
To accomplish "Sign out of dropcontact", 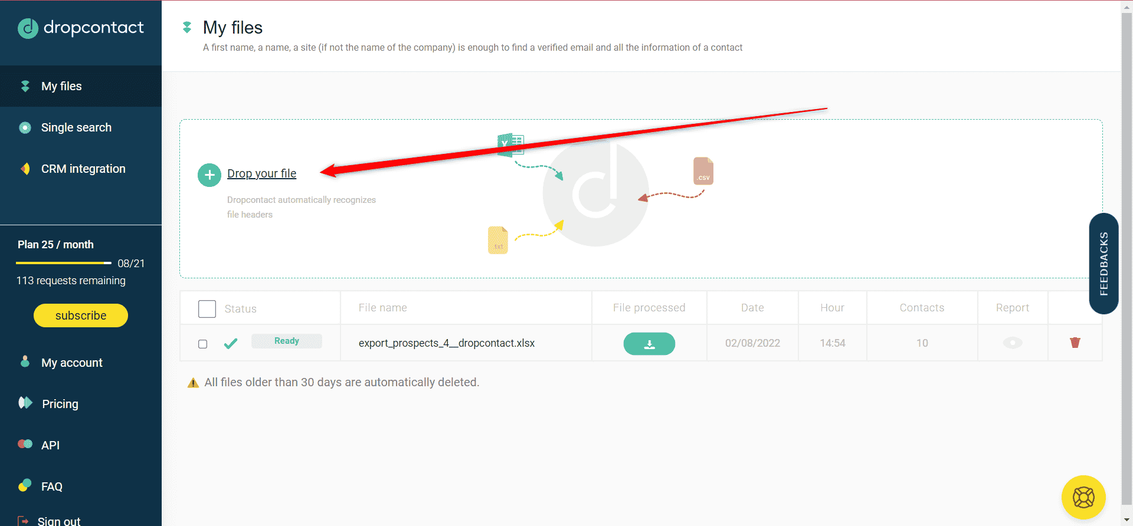I will [58, 521].
